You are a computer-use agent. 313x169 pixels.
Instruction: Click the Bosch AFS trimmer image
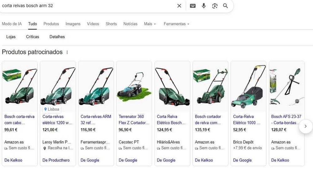click(x=287, y=87)
